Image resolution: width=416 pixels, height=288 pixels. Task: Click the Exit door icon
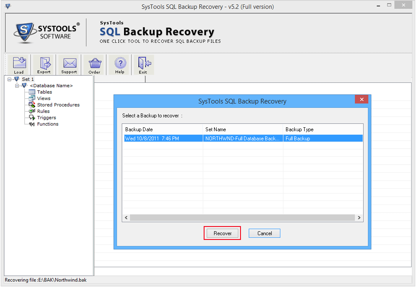coord(143,65)
